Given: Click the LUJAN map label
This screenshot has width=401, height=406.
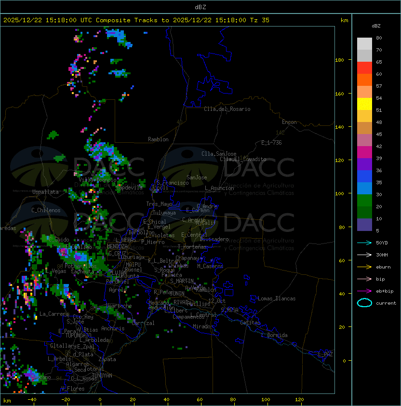Looking at the screenshot, I should point(120,272).
